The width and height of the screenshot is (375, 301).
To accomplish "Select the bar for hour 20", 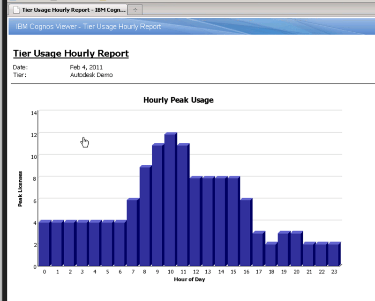I will click(296, 249).
